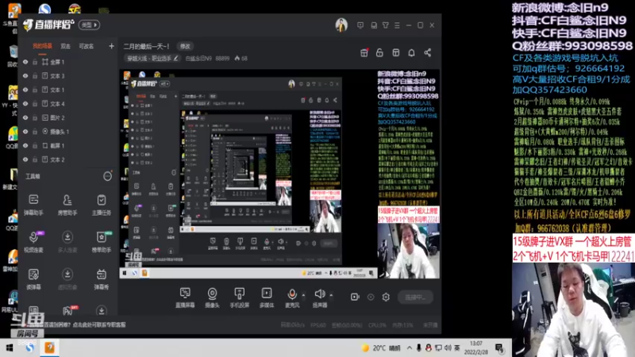Open the 类型 dropdown beside the logo

click(89, 25)
